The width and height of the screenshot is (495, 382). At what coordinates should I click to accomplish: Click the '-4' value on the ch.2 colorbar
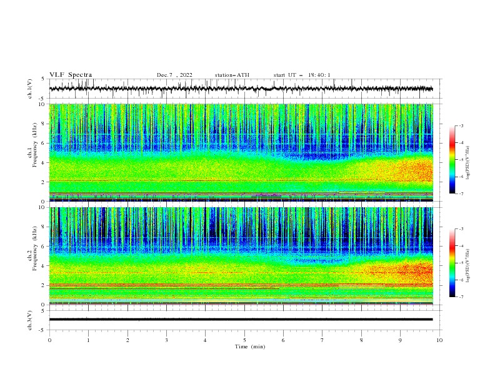point(461,246)
